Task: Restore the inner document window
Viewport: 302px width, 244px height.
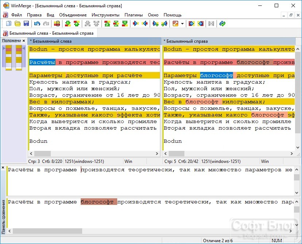Action: pyautogui.click(x=291, y=15)
